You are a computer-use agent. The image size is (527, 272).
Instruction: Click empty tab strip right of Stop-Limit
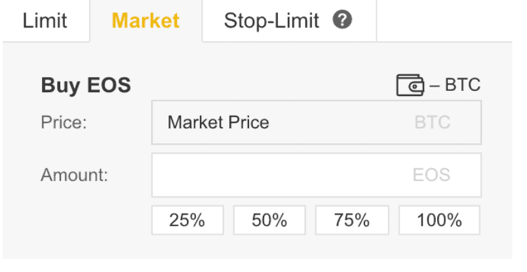(x=444, y=21)
